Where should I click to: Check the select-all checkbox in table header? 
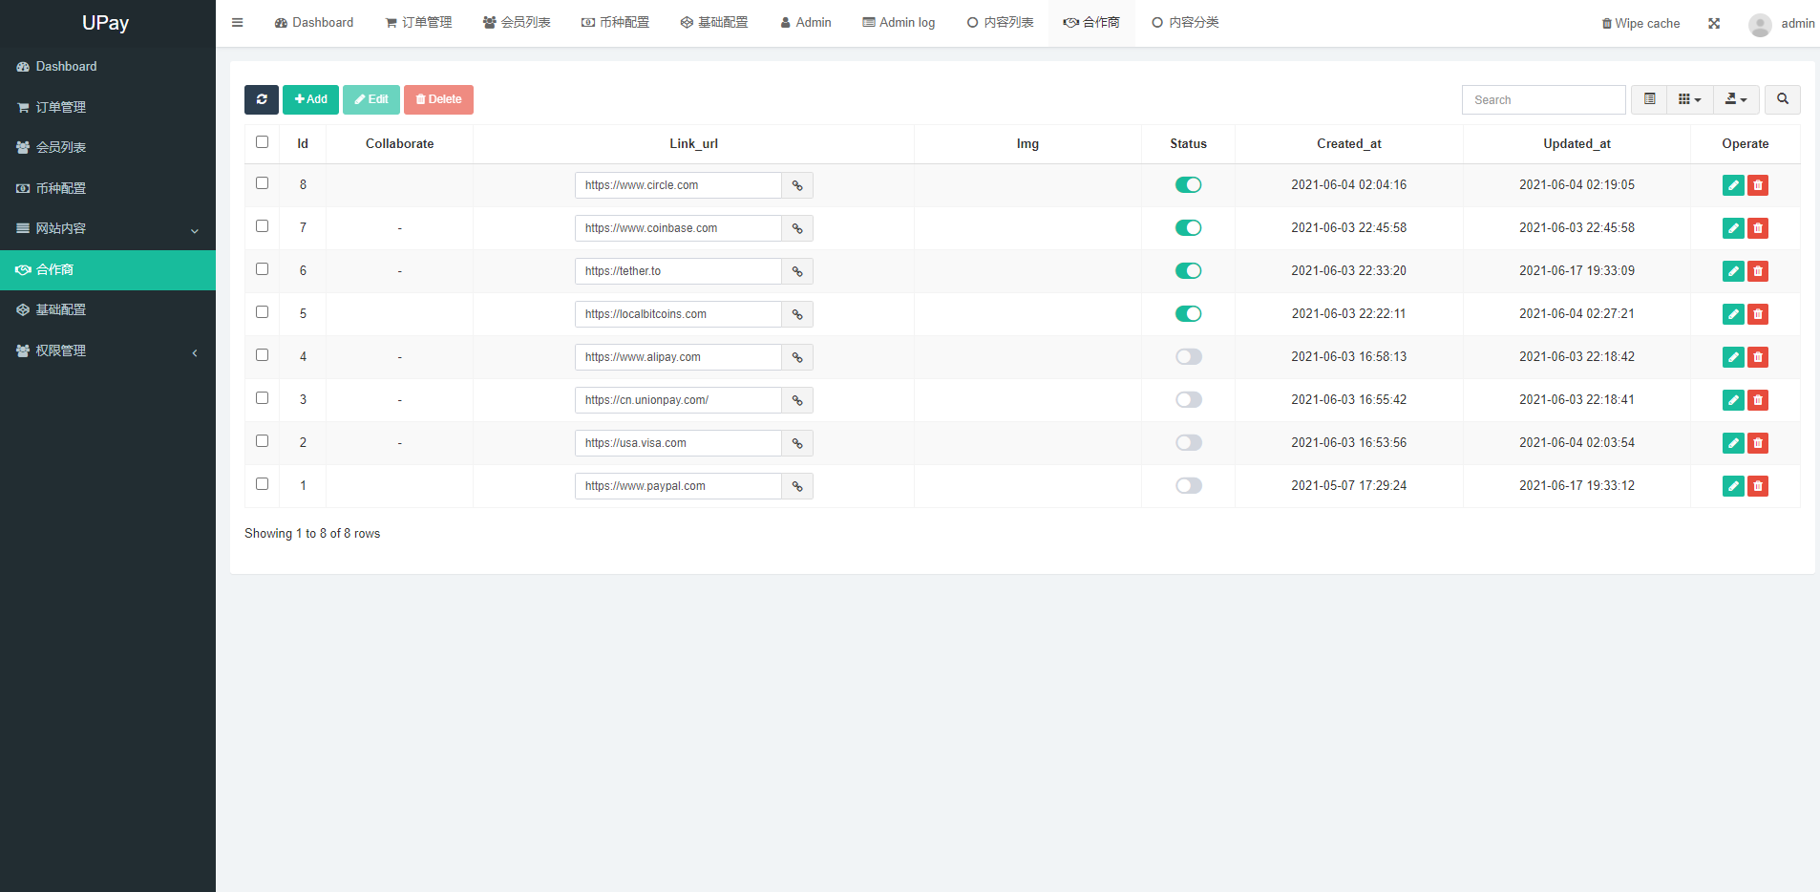pyautogui.click(x=263, y=142)
